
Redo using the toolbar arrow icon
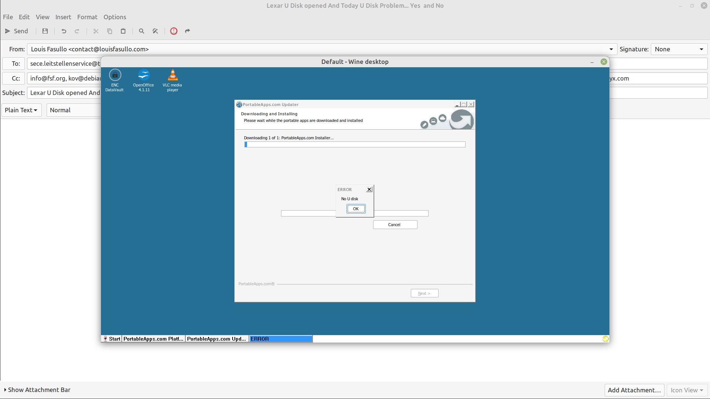click(77, 31)
